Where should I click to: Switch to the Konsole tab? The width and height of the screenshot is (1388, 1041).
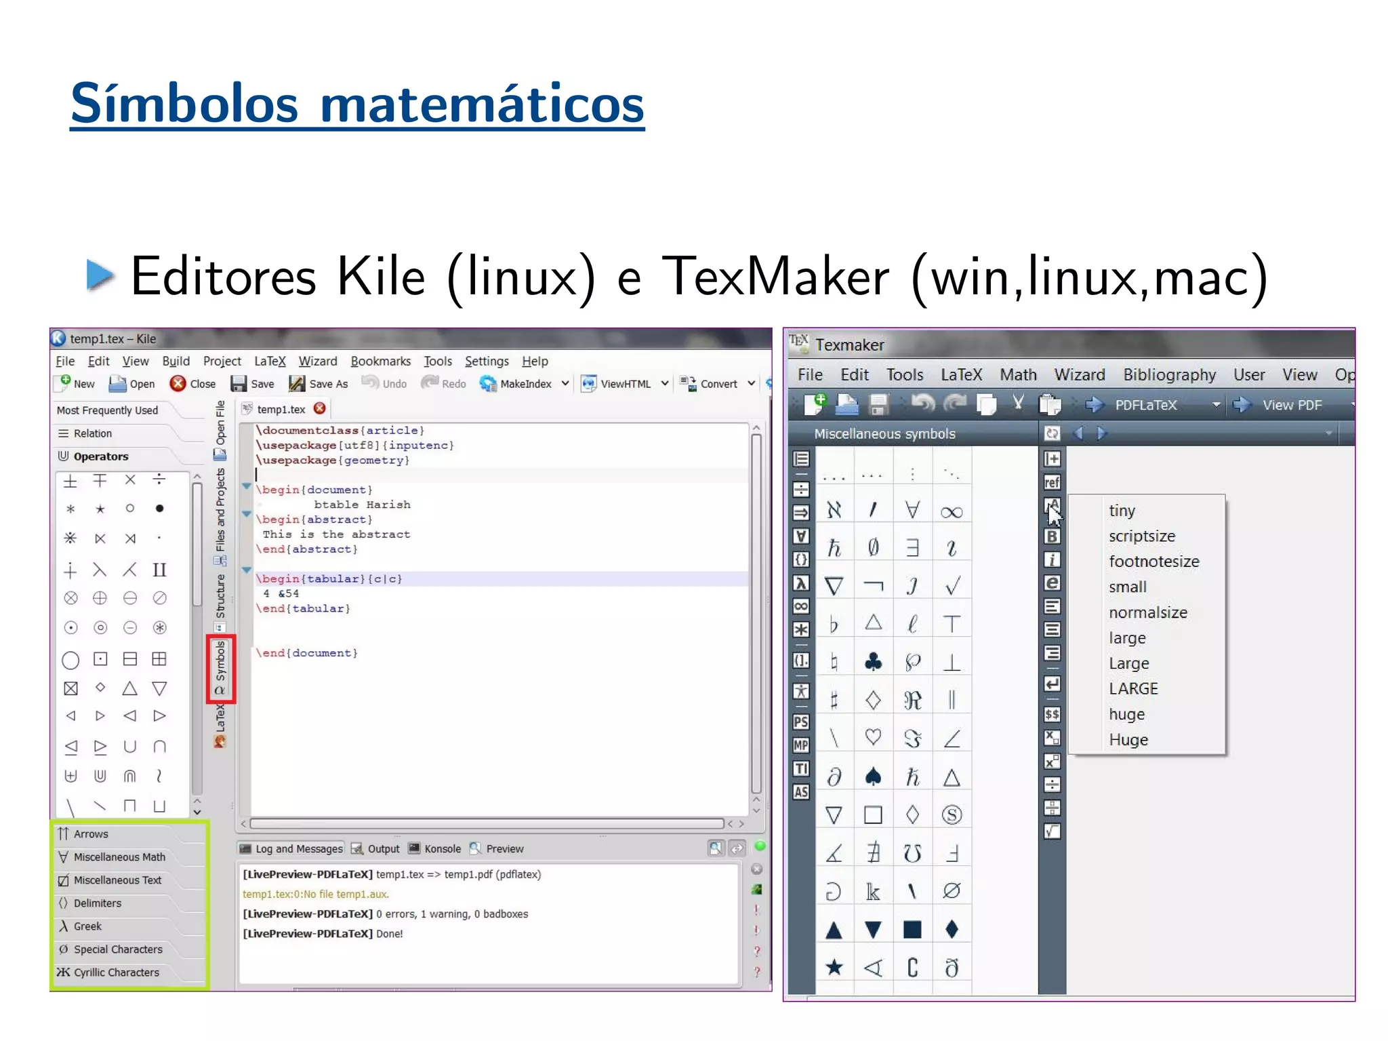click(434, 849)
